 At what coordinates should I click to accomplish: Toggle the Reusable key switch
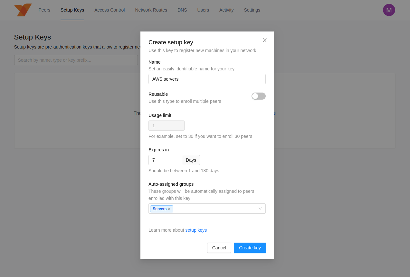258,96
